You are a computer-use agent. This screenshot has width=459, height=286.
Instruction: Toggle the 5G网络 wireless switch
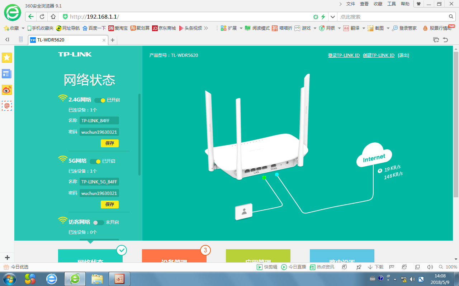coord(95,161)
